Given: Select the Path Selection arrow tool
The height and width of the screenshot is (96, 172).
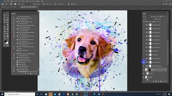Looking at the screenshot, I should coord(8,34).
